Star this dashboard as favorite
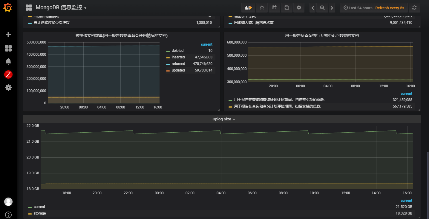The width and height of the screenshot is (429, 219). tap(262, 8)
